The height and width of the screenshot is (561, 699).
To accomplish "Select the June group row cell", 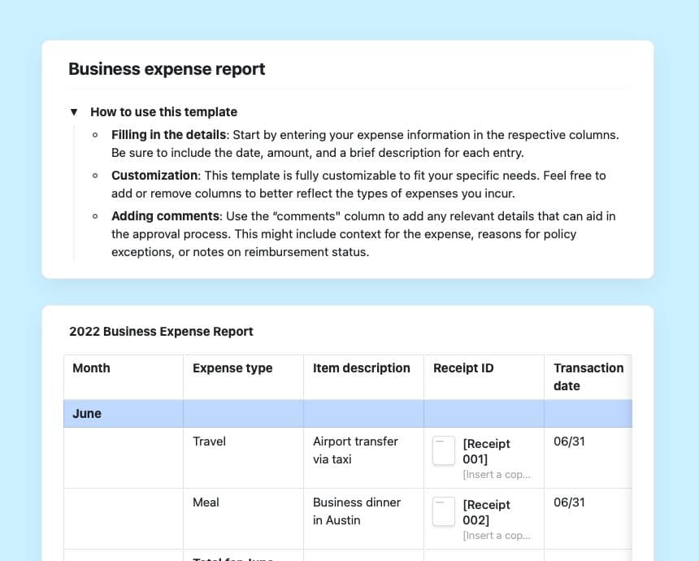I will (x=87, y=414).
